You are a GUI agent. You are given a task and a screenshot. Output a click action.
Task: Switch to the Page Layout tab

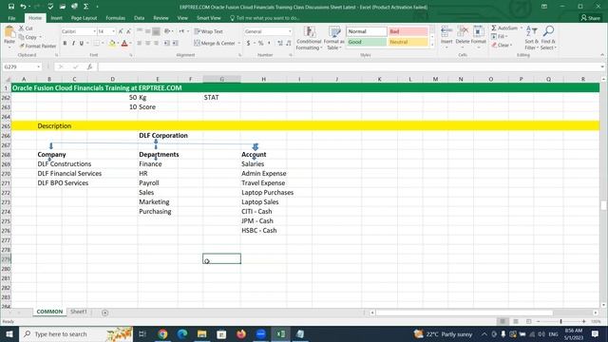point(84,18)
